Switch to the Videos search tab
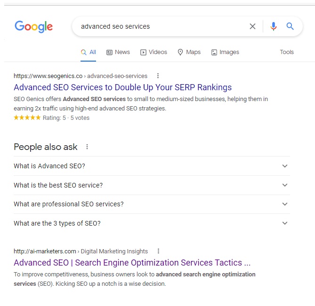Image resolution: width=315 pixels, height=306 pixels. (153, 52)
